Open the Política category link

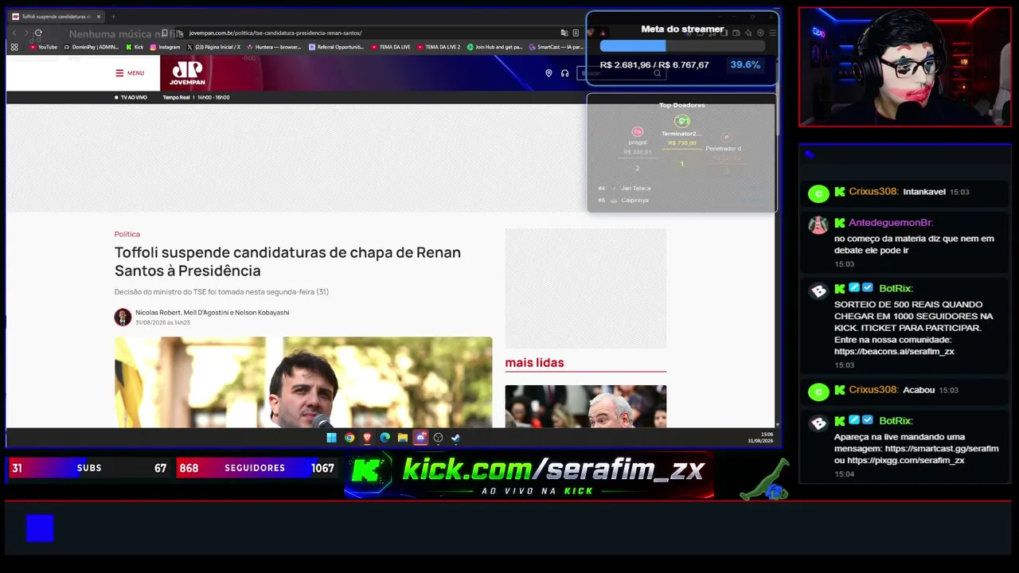click(x=127, y=234)
